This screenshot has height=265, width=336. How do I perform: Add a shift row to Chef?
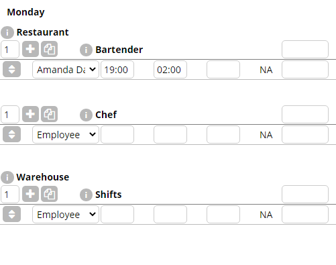(30, 114)
